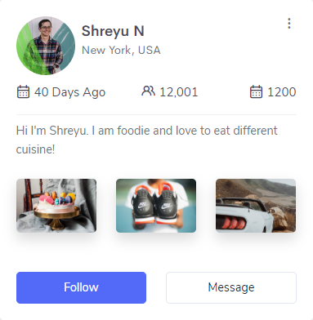This screenshot has width=313, height=320.
Task: Click the 12,001 followers count
Action: tap(179, 92)
